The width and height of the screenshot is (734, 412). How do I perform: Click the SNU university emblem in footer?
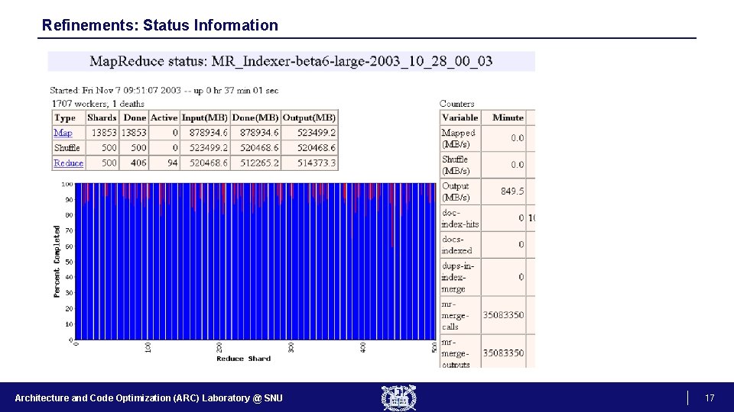click(399, 398)
